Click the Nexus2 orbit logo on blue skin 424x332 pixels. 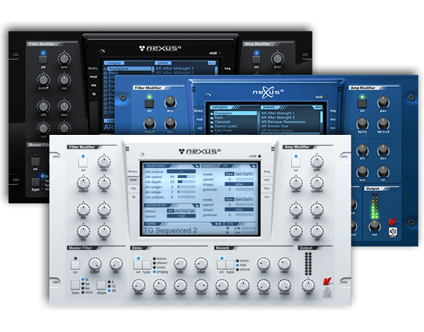click(x=268, y=93)
